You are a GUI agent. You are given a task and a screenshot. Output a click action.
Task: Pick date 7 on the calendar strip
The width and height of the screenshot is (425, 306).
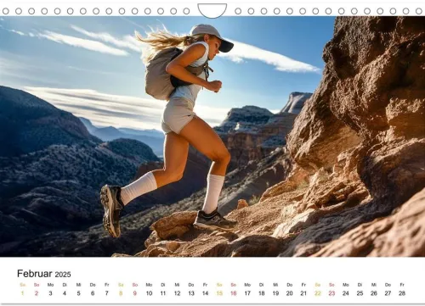tap(107, 293)
